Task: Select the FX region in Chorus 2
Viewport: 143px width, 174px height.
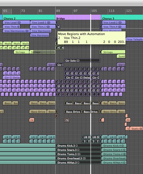Action: [32, 120]
